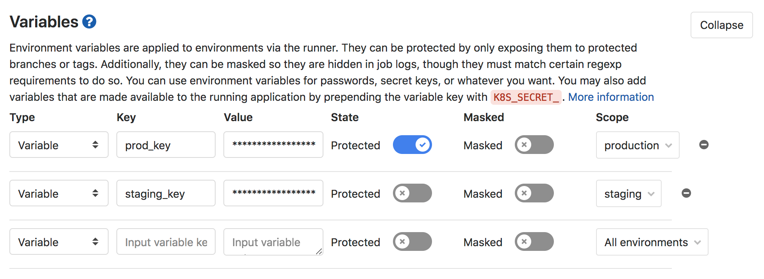Viewport: 764px width, 279px height.
Task: Disable the Protected toggle for prod_key
Action: tap(412, 145)
